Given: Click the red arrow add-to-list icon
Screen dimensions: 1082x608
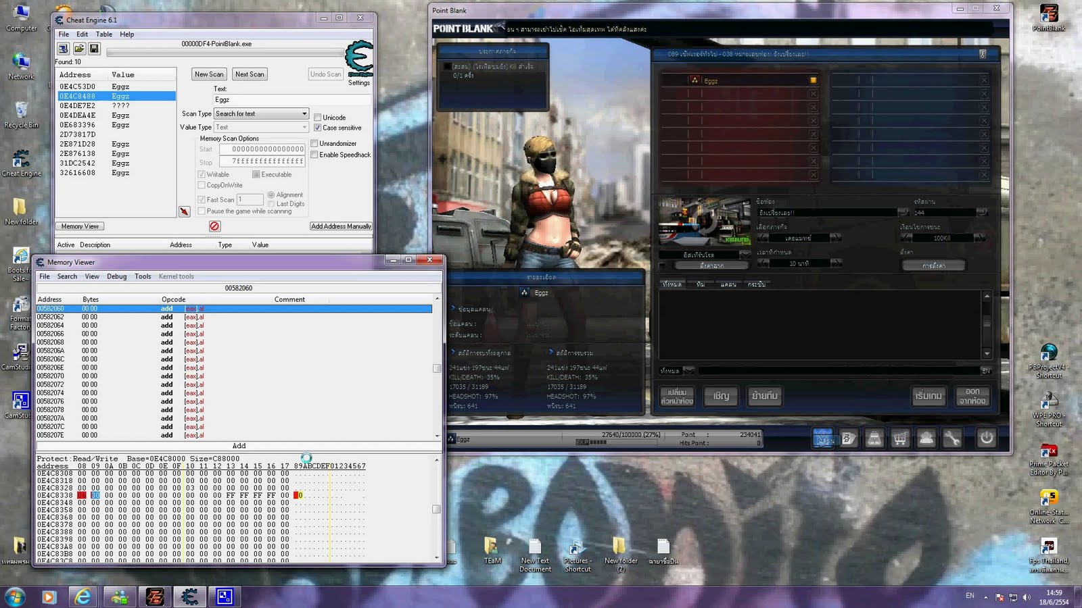Looking at the screenshot, I should [x=184, y=211].
